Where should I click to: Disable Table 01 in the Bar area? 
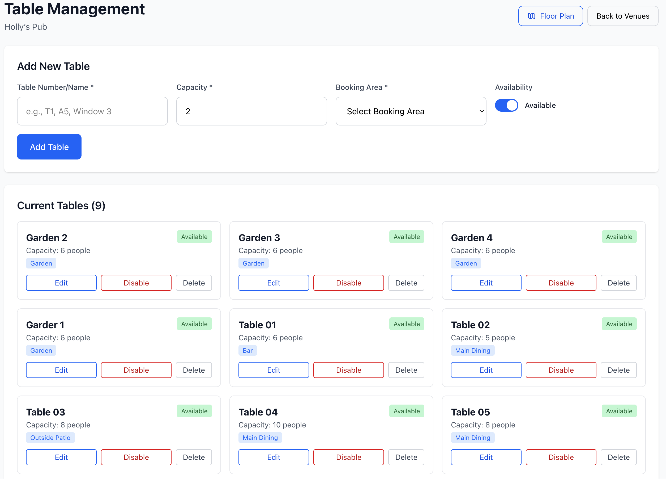click(348, 370)
